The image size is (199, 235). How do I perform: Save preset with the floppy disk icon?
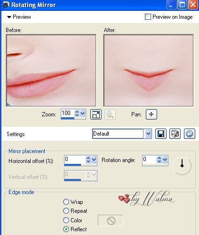click(161, 134)
